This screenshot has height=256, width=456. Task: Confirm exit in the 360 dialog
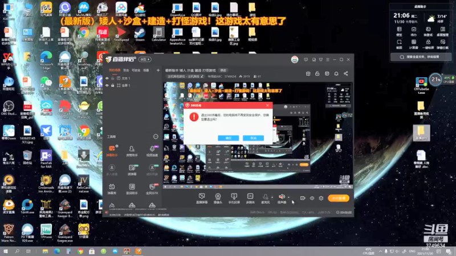[229, 138]
